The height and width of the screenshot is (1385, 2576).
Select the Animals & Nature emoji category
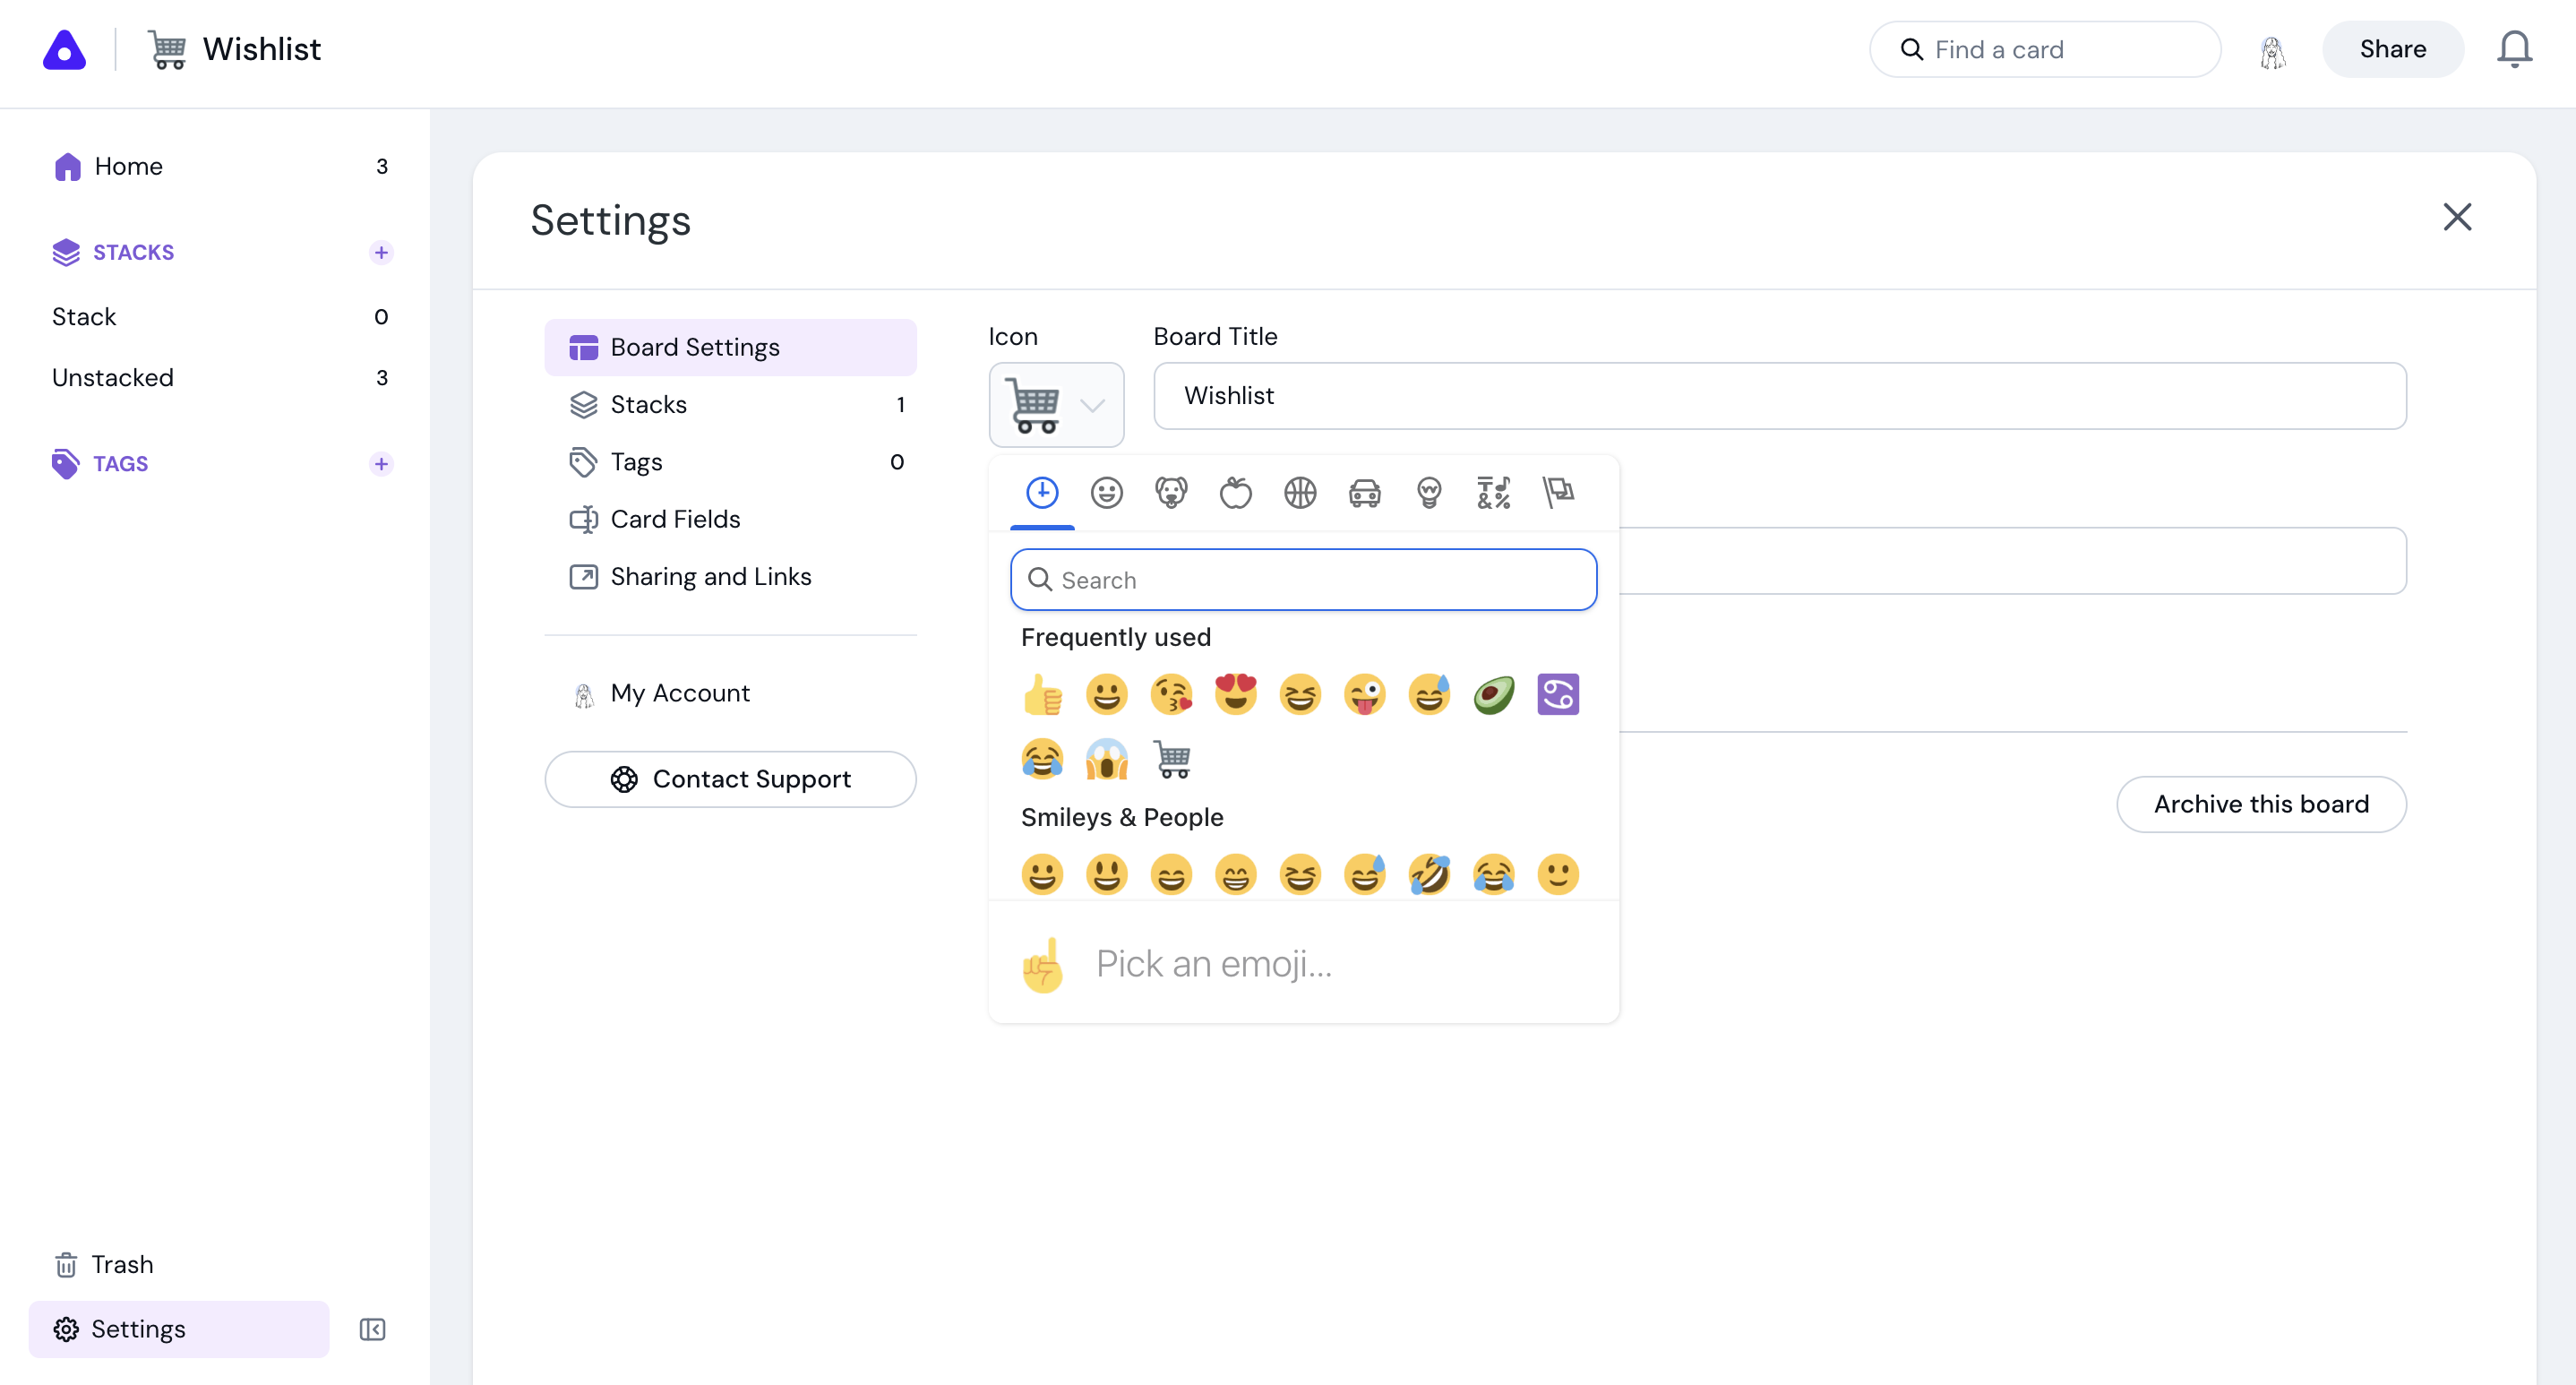point(1171,492)
